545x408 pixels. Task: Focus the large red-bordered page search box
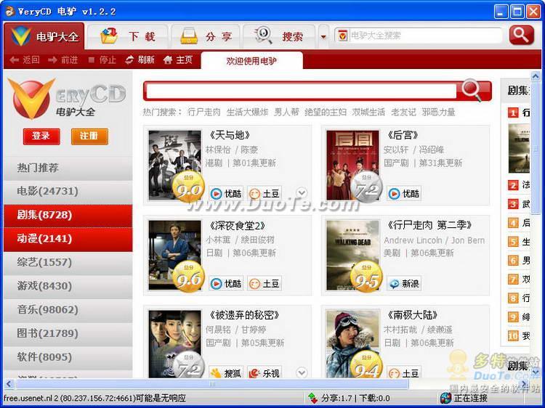coord(302,91)
